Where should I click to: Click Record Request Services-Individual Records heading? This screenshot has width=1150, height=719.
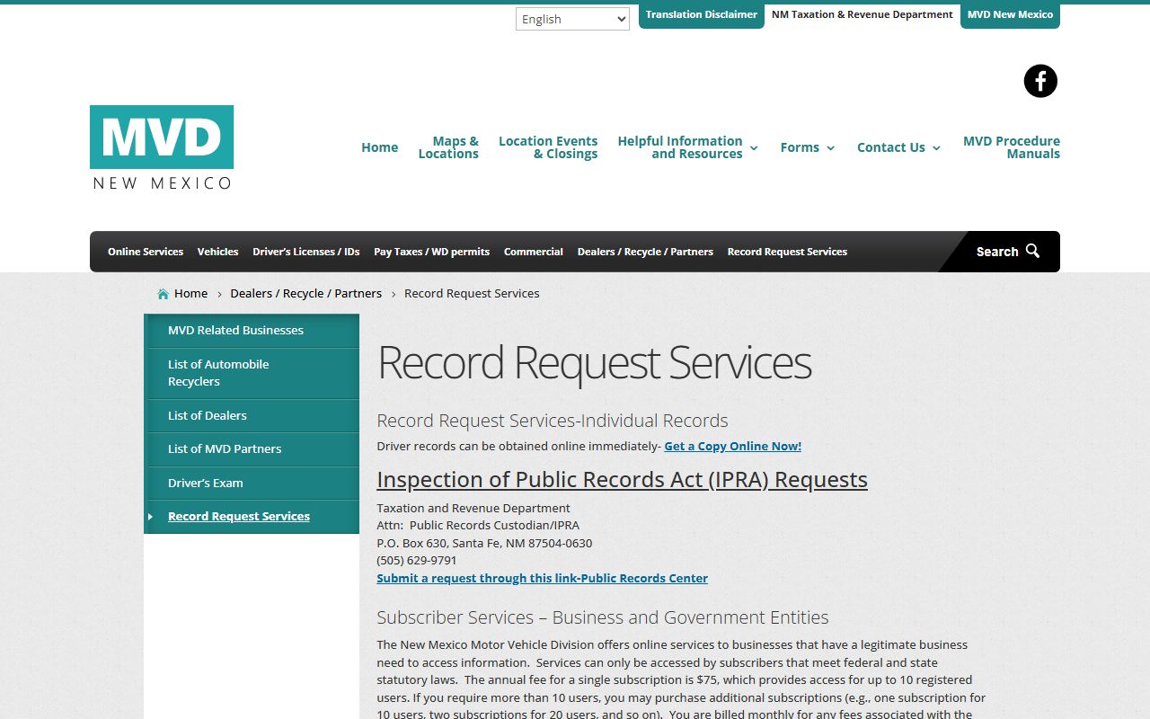(552, 421)
